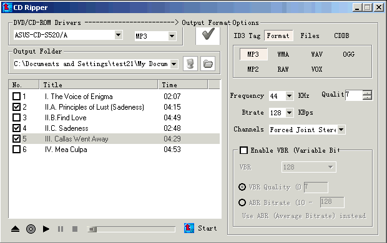
Task: Open the browse output folder icon
Action: (x=208, y=64)
